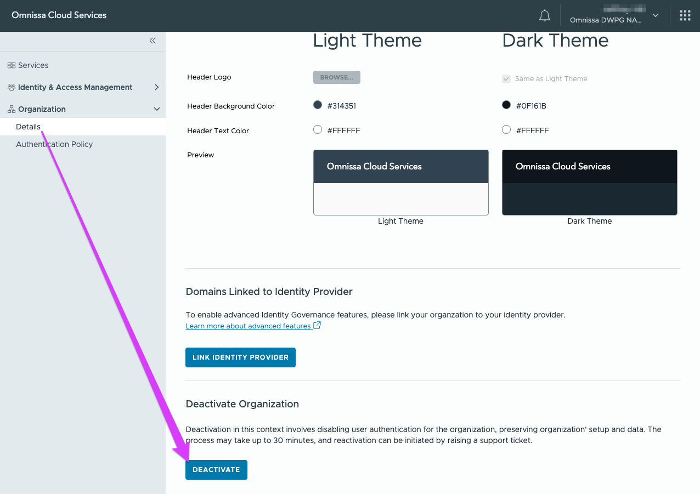Click the Light Theme preview thumbnail

[400, 183]
